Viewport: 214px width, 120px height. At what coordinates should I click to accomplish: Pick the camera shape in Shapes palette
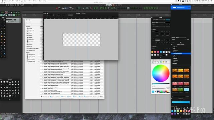[7, 90]
